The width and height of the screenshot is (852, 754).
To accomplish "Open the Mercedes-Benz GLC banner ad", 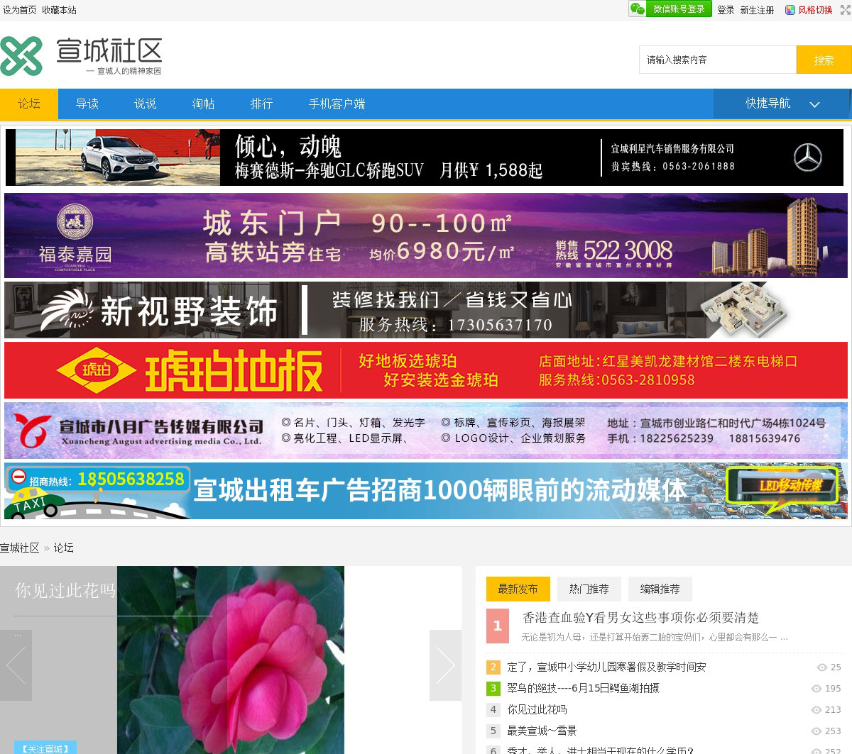I will point(425,157).
